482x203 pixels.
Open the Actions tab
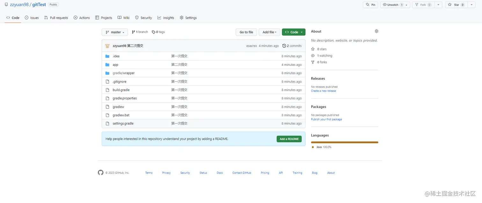82,18
